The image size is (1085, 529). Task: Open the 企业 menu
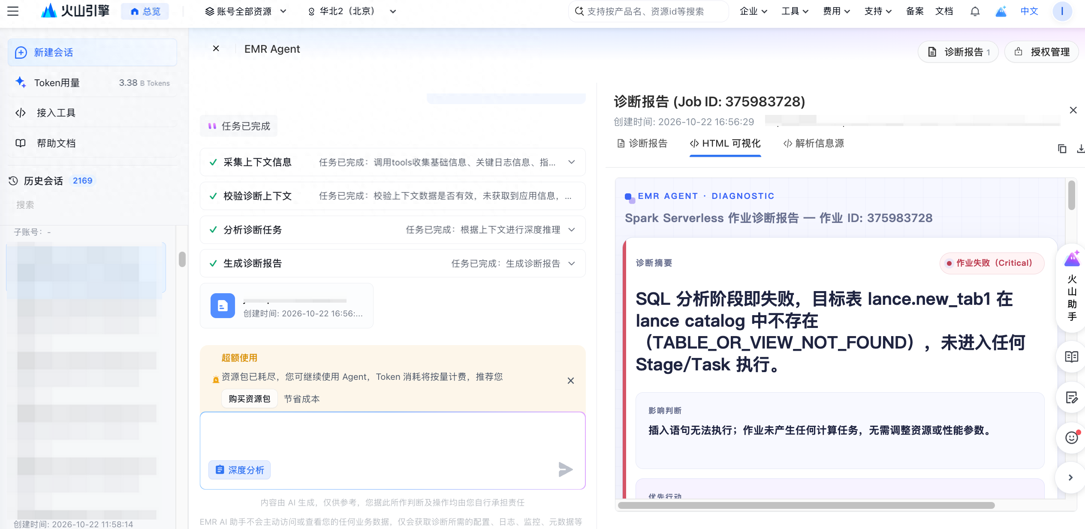[753, 11]
